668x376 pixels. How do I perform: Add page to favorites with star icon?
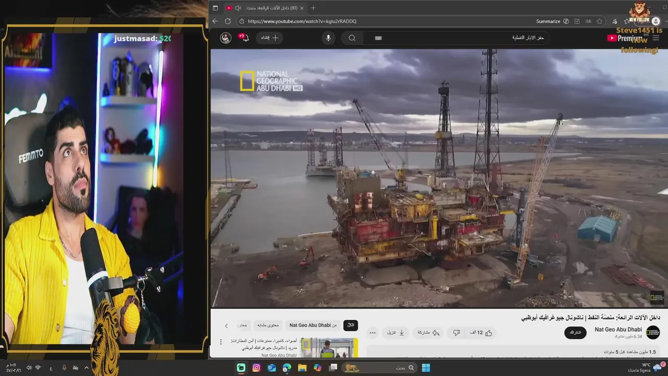pos(600,21)
